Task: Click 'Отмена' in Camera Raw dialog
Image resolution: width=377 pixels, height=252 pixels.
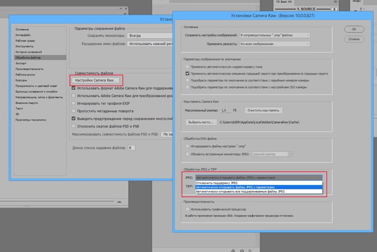Action: pyautogui.click(x=354, y=39)
